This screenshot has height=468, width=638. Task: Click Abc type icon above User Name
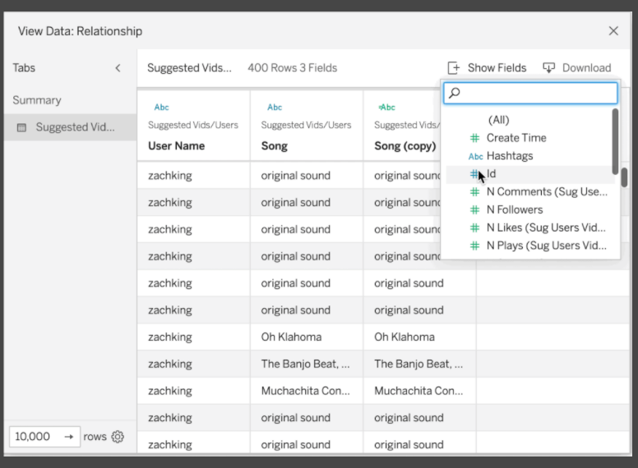(x=161, y=108)
